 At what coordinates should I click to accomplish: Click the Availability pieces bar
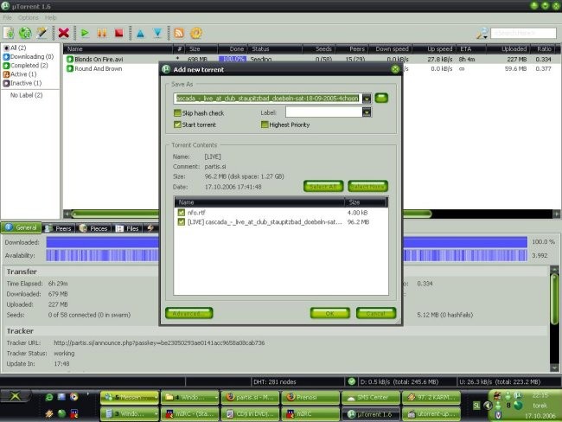tap(287, 255)
